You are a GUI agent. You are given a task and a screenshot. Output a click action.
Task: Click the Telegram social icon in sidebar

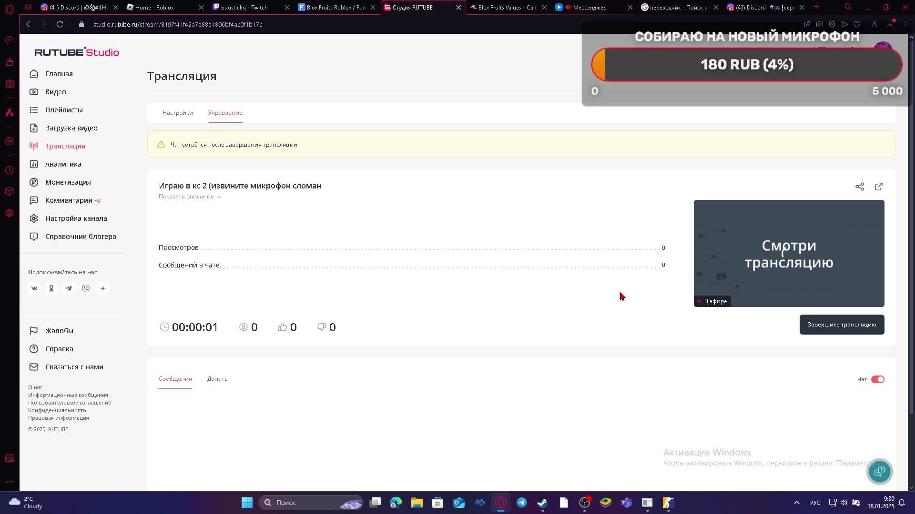click(x=69, y=288)
